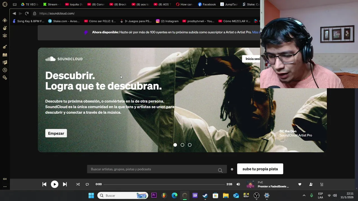Follow the artist via person-plus icon
Viewport: 358px width, 201px height.
click(311, 184)
